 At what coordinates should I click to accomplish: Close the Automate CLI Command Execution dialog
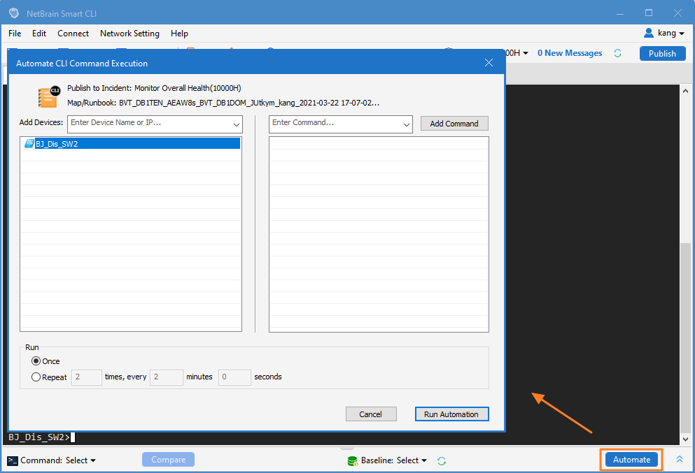click(489, 63)
